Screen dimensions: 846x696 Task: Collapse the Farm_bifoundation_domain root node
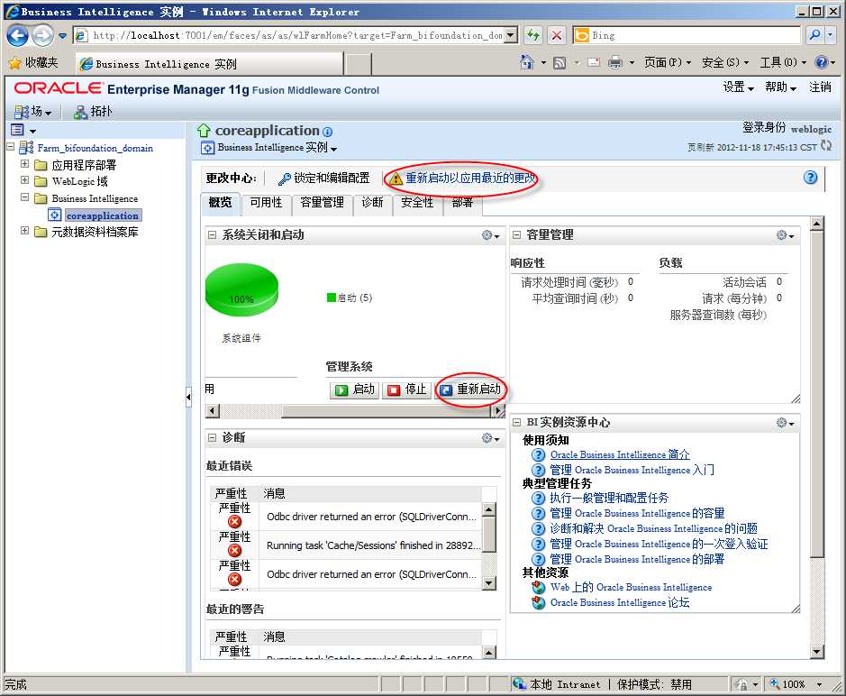[10, 146]
